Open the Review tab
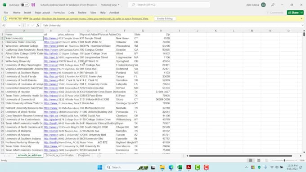The height and width of the screenshot is (172, 306). click(82, 13)
